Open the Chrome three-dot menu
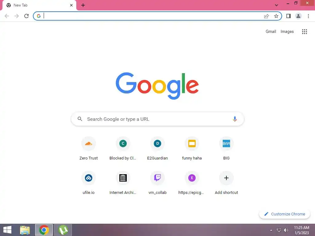The image size is (315, 236). point(308,16)
